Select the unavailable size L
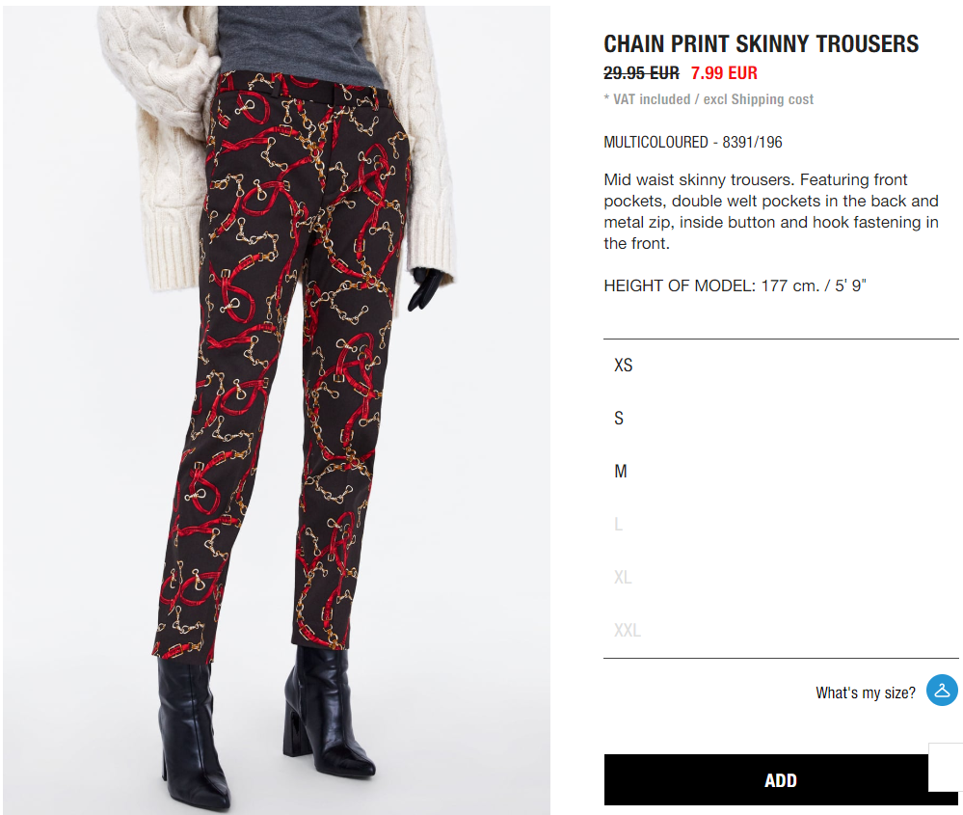 tap(781, 525)
